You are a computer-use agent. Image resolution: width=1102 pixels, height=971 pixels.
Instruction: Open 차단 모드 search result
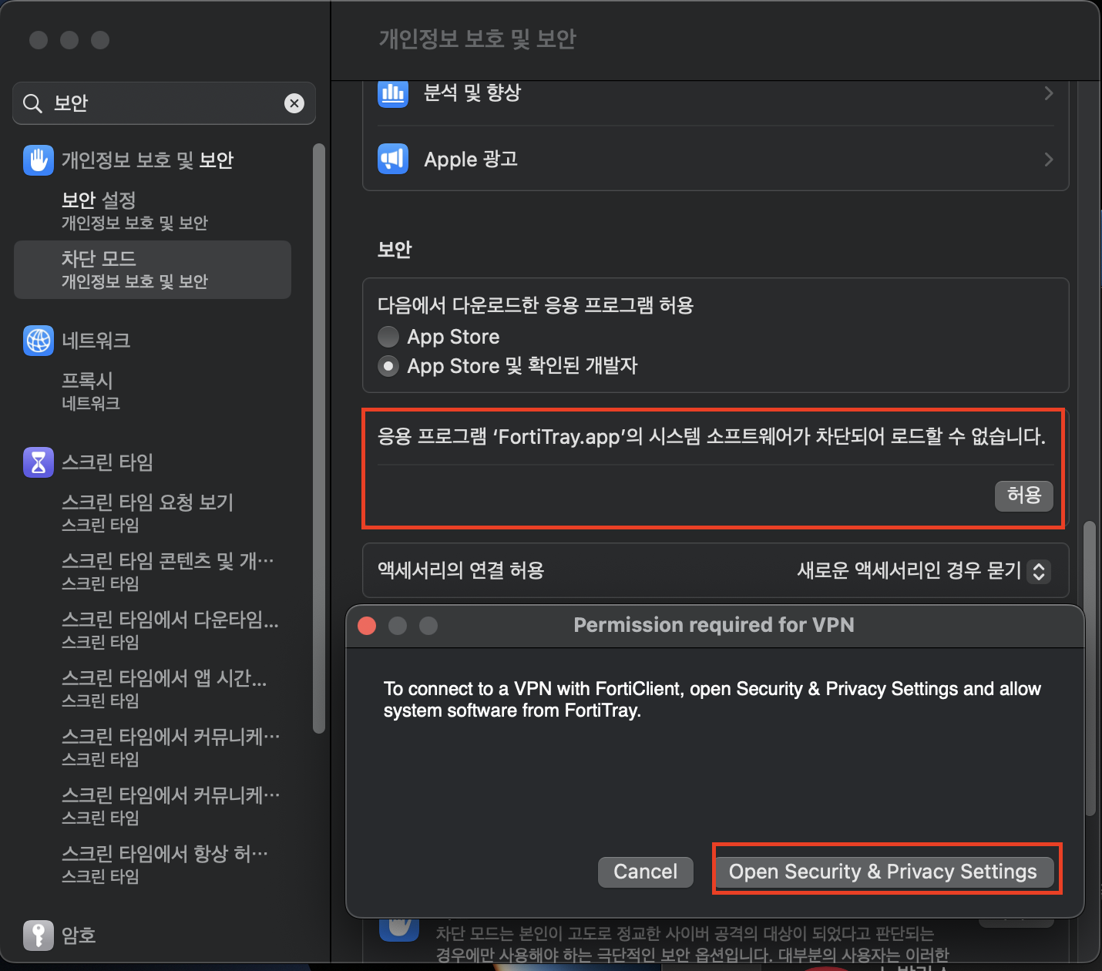(x=153, y=270)
